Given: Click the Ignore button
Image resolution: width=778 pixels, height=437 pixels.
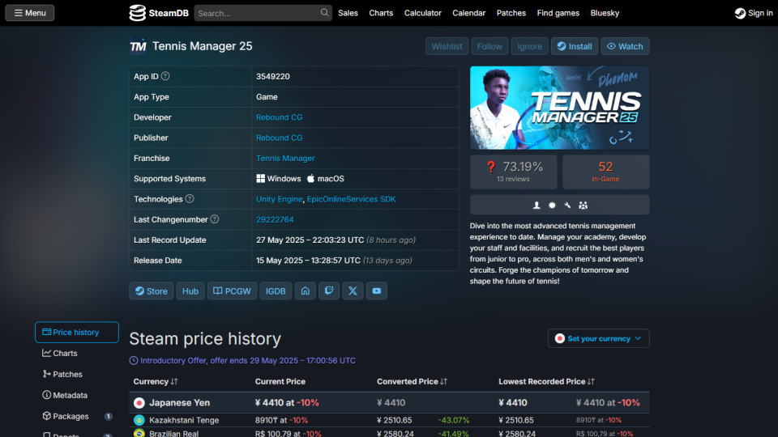Looking at the screenshot, I should coord(529,46).
